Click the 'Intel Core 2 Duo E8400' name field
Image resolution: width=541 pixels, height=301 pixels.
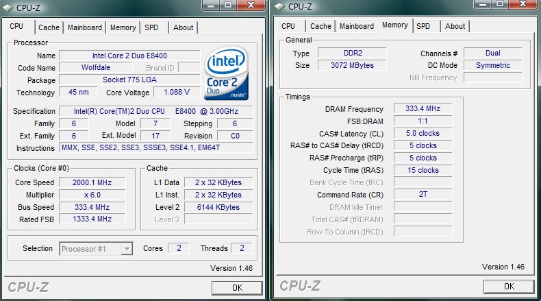(x=129, y=56)
